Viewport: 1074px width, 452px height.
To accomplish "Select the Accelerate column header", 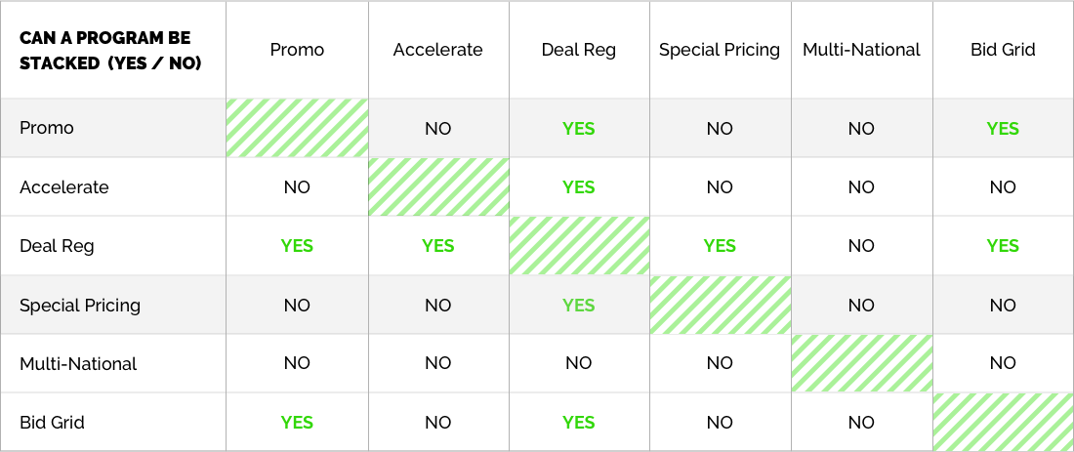I will click(x=437, y=50).
